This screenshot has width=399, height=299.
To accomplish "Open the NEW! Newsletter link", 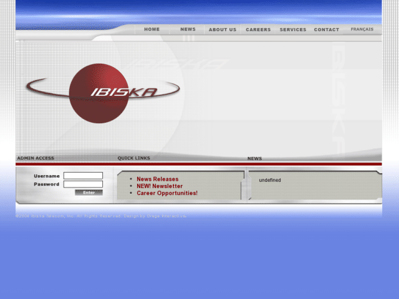I will pos(160,186).
